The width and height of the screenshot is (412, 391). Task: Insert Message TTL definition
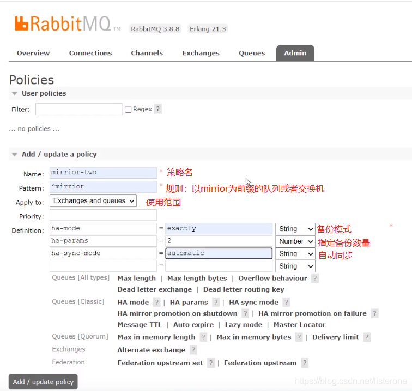140,325
